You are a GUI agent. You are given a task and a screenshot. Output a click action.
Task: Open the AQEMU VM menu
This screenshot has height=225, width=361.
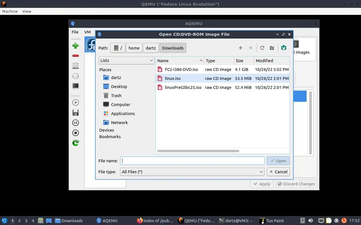tap(87, 32)
